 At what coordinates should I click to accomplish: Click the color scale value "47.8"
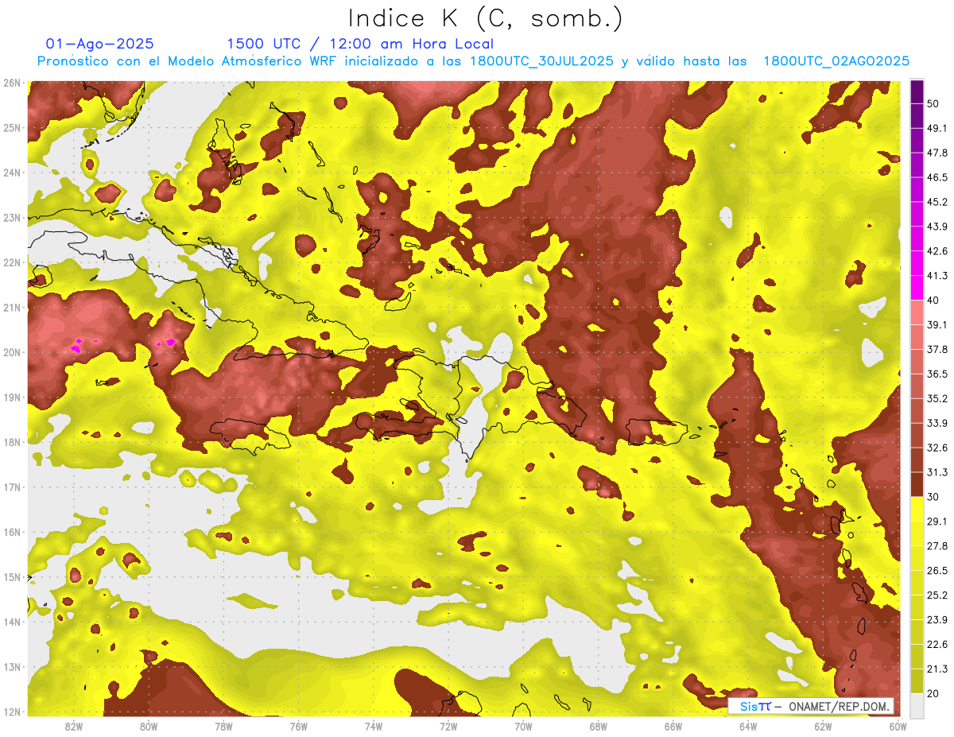(x=937, y=153)
